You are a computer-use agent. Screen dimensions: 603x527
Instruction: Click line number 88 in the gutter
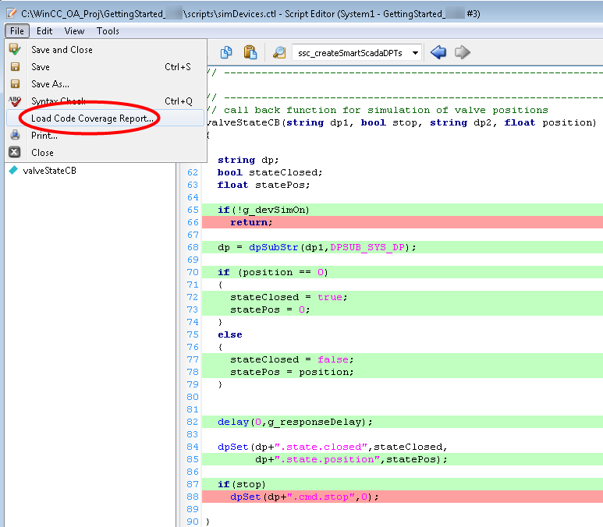[192, 497]
